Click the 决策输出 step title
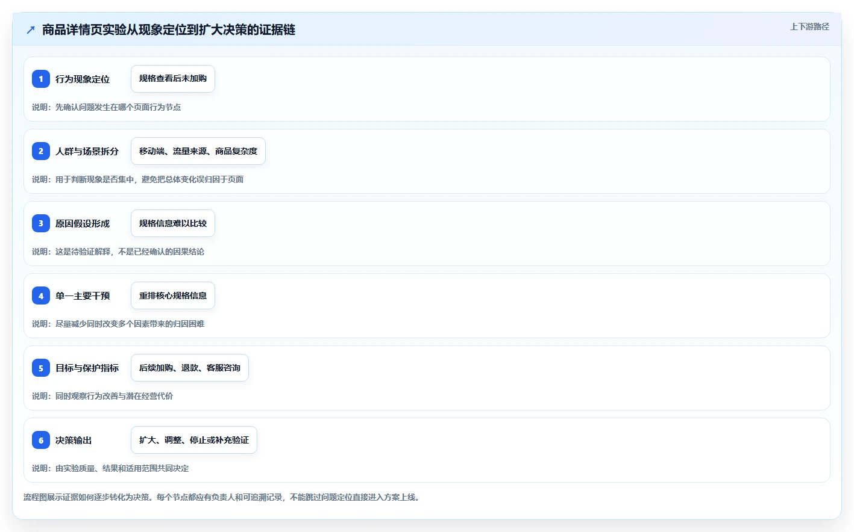Image resolution: width=854 pixels, height=532 pixels. (74, 440)
